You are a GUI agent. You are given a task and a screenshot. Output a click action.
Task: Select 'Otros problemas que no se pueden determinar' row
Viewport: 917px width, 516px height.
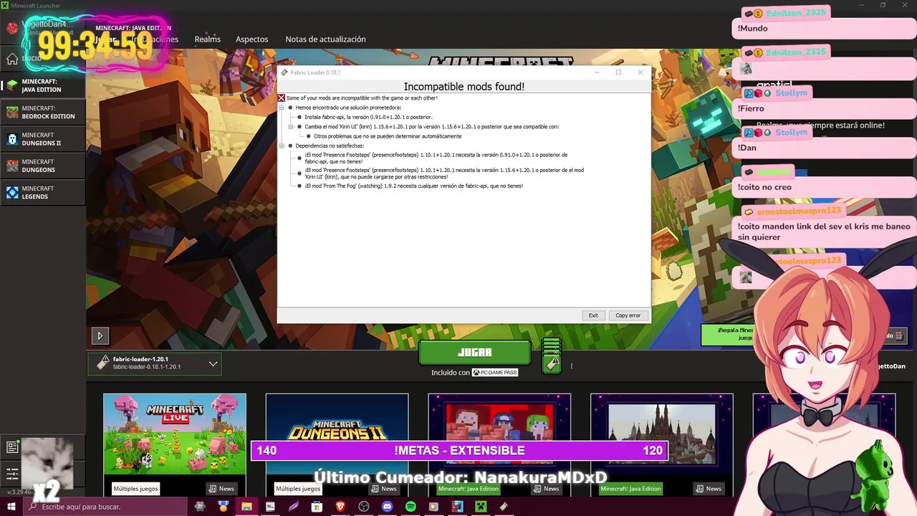[388, 136]
